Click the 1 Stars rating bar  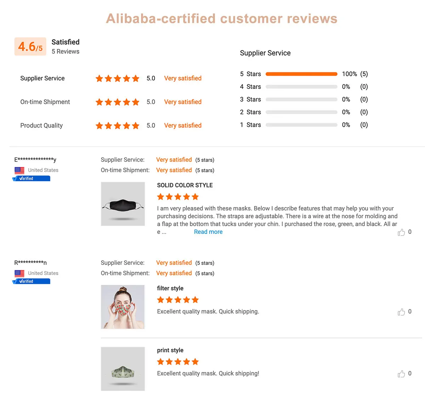[301, 125]
